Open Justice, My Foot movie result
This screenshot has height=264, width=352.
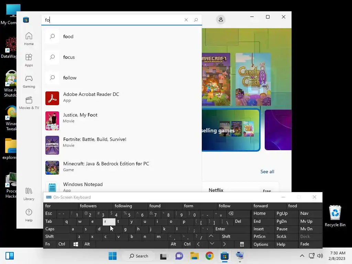122,121
